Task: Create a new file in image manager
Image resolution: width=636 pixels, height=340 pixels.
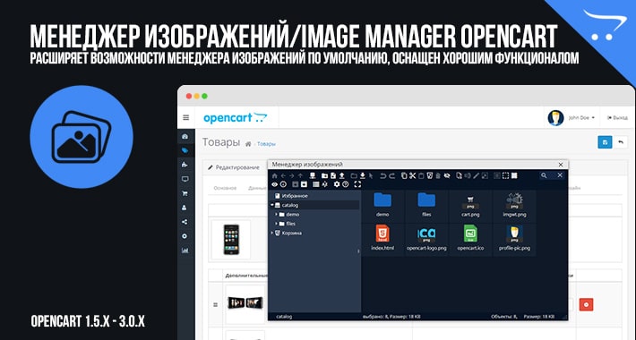Action: point(333,175)
